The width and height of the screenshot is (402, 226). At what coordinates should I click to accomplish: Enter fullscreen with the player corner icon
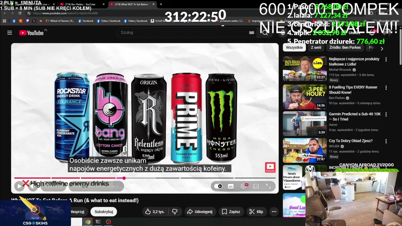(268, 186)
